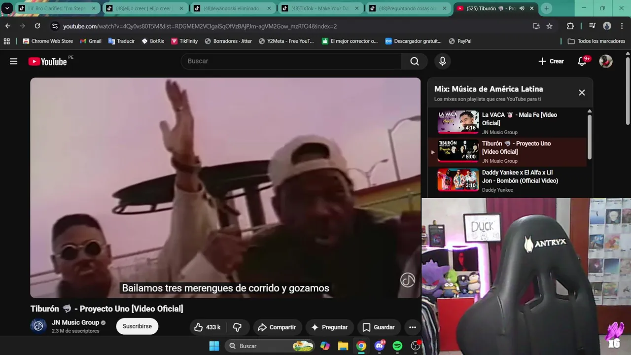Screen dimensions: 631x355
Task: Click the music note watermark on the video
Action: coord(408,280)
